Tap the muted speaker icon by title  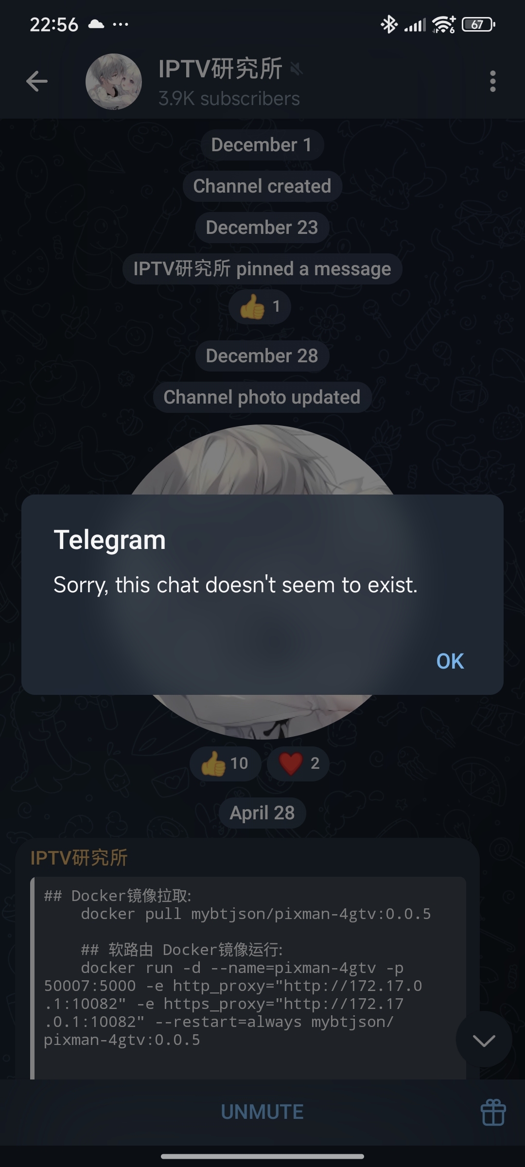click(297, 69)
